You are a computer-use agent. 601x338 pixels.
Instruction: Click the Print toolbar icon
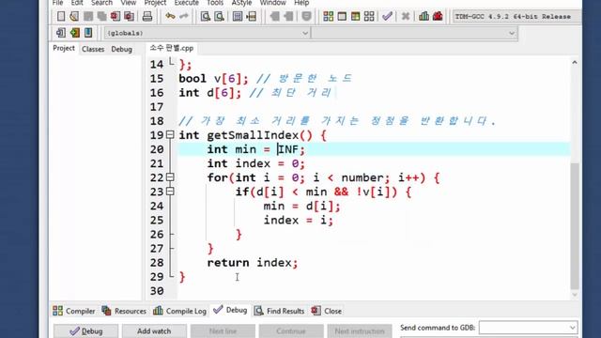(147, 16)
